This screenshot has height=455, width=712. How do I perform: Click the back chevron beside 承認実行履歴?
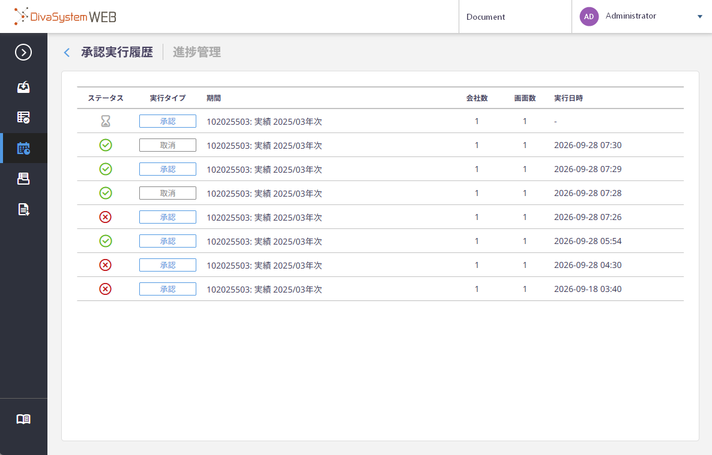point(67,53)
